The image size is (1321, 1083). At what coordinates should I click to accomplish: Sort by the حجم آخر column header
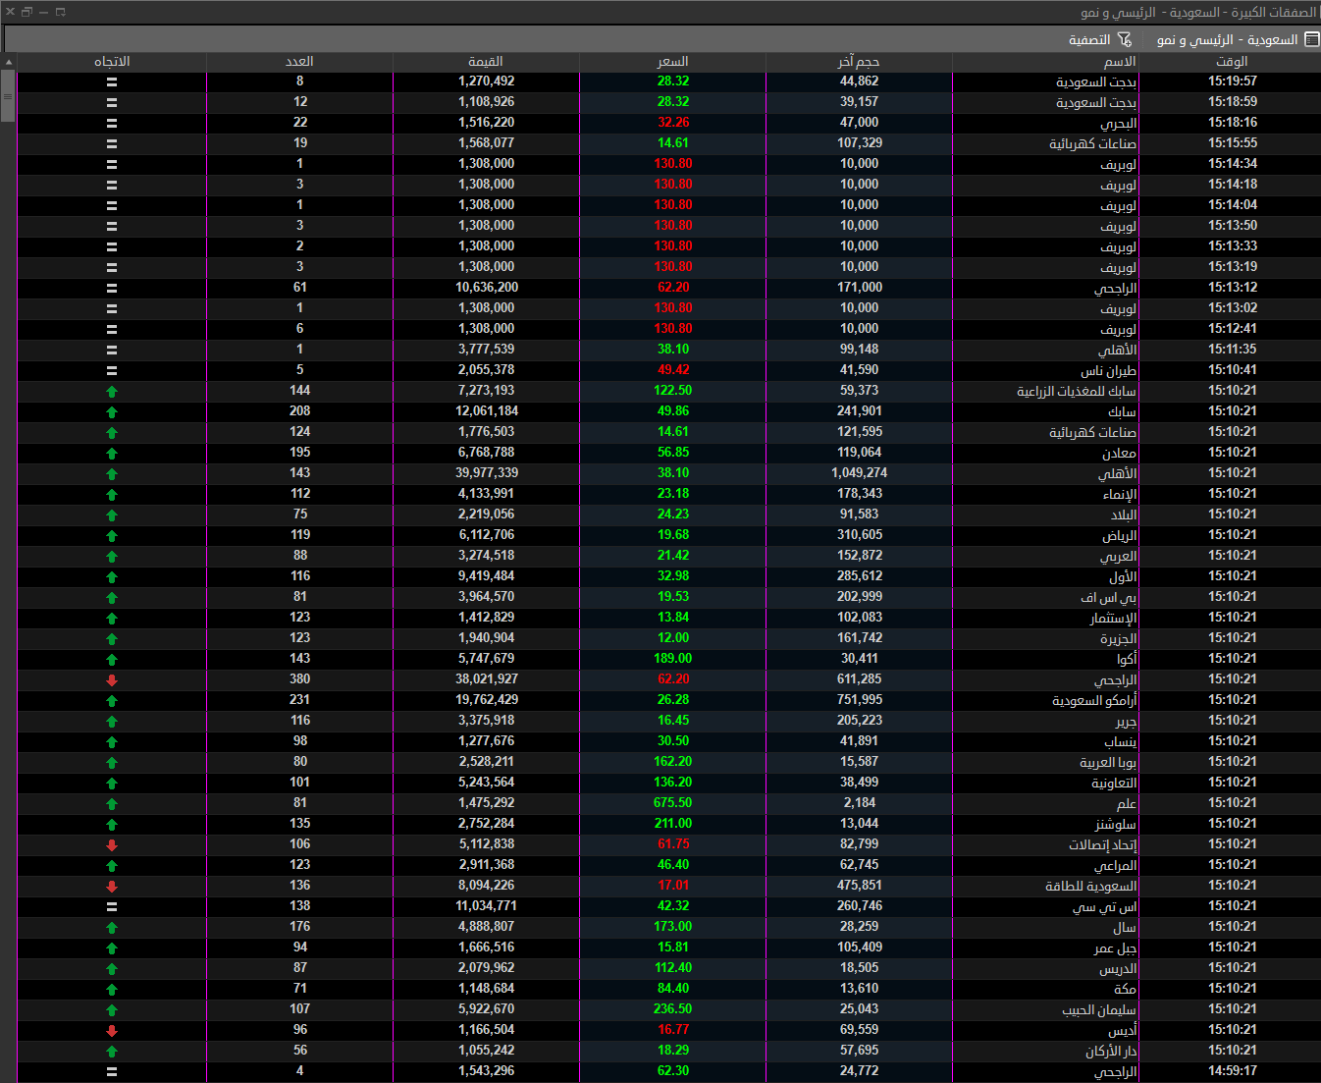coord(860,61)
